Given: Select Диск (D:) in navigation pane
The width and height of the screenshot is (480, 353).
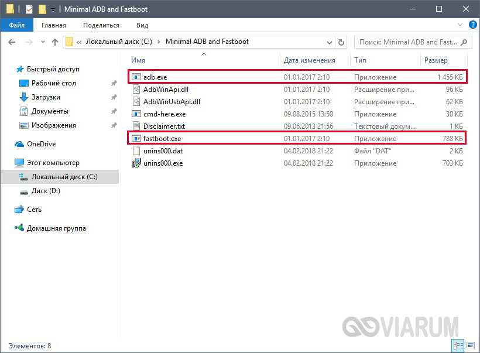Looking at the screenshot, I should click(x=46, y=191).
